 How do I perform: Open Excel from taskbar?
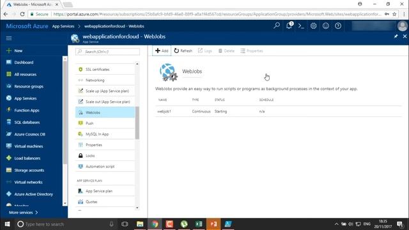point(199,224)
